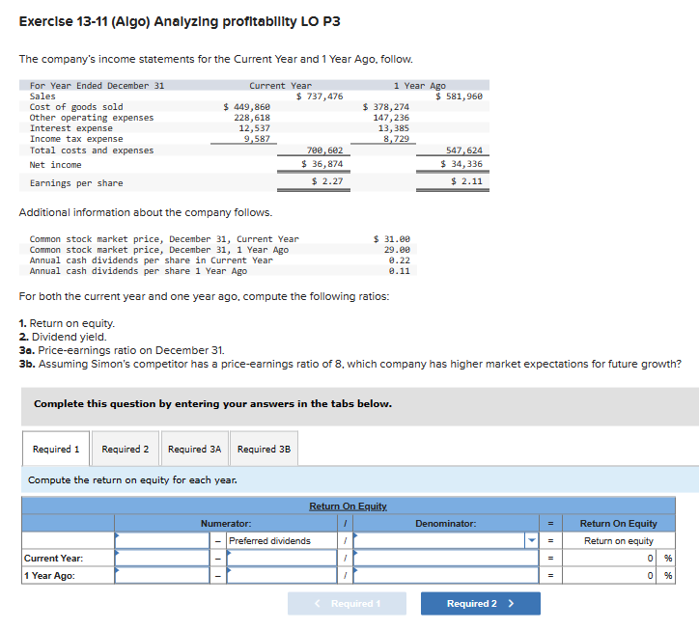Click the '1. Return on equity.' list item
The height and width of the screenshot is (629, 699).
(67, 323)
